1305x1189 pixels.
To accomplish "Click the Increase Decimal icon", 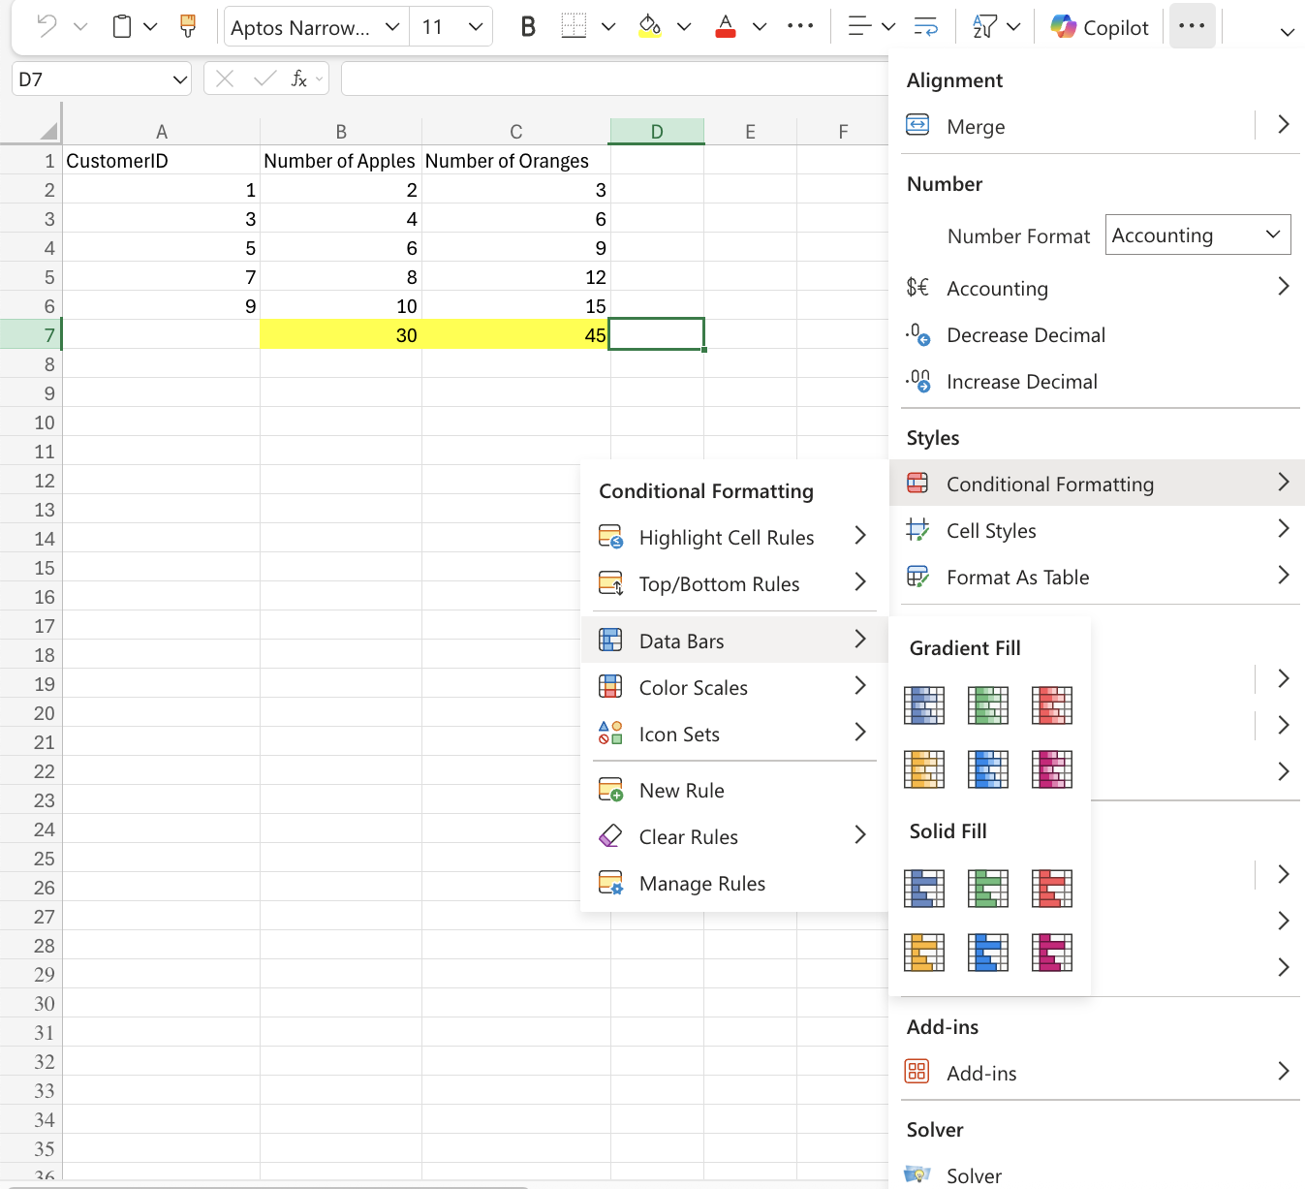I will pos(918,381).
